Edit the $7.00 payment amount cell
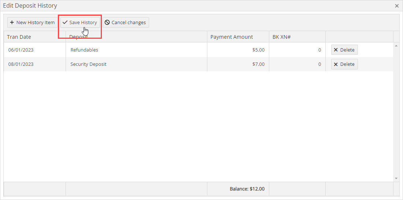 point(258,64)
